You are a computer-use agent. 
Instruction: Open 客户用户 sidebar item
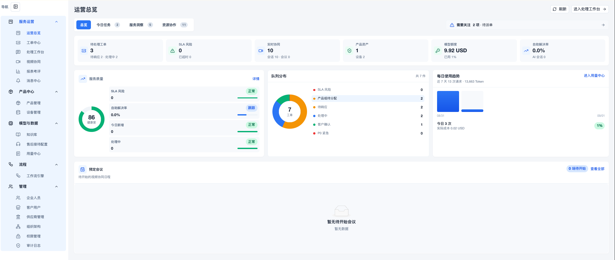click(x=33, y=207)
